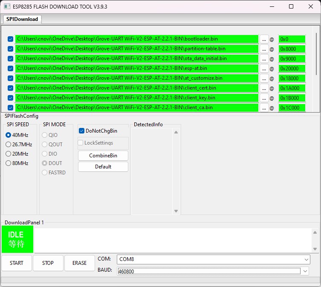
Task: Close the ESP8285 flash tool window
Action: (311, 6)
